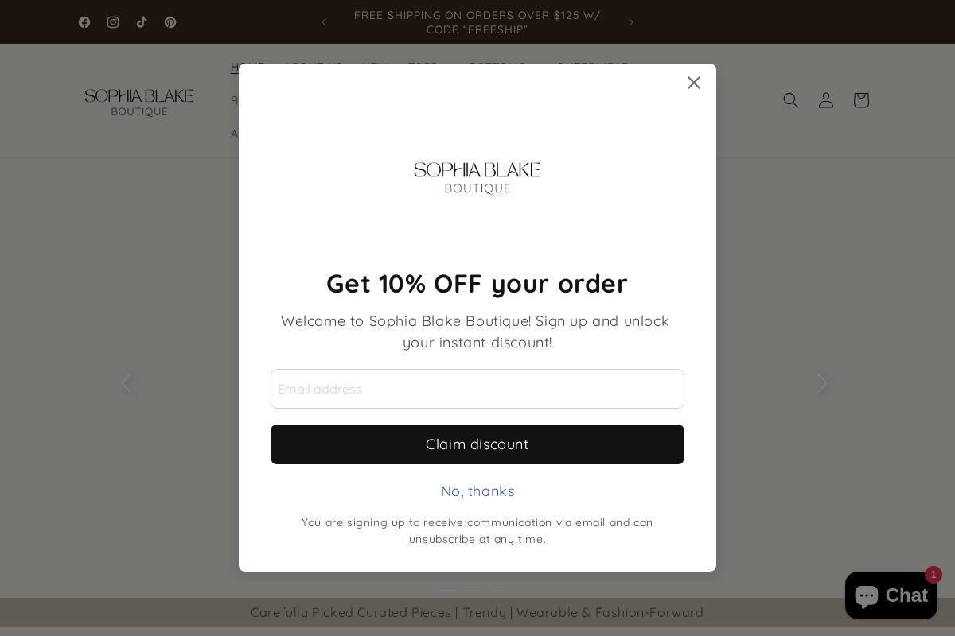Open the Facebook social icon
Viewport: 955px width, 636px height.
click(x=84, y=22)
